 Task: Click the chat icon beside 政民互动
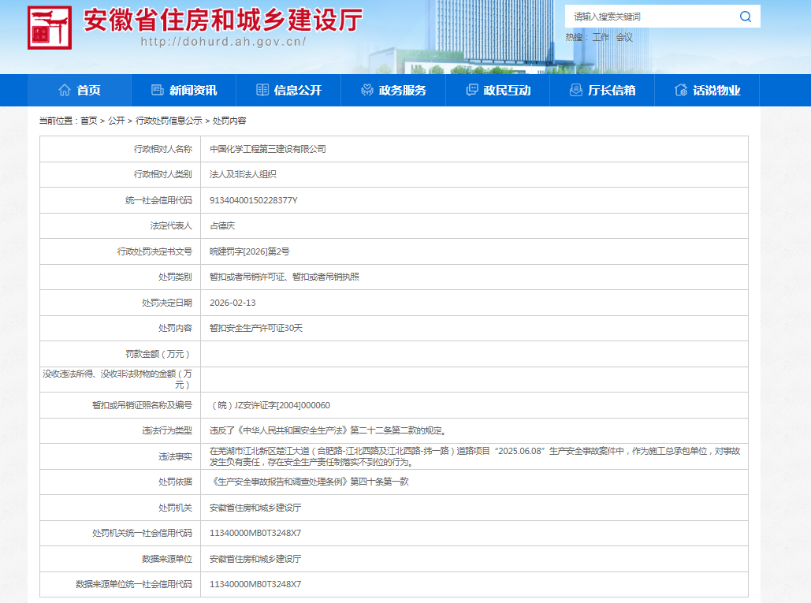pyautogui.click(x=472, y=91)
